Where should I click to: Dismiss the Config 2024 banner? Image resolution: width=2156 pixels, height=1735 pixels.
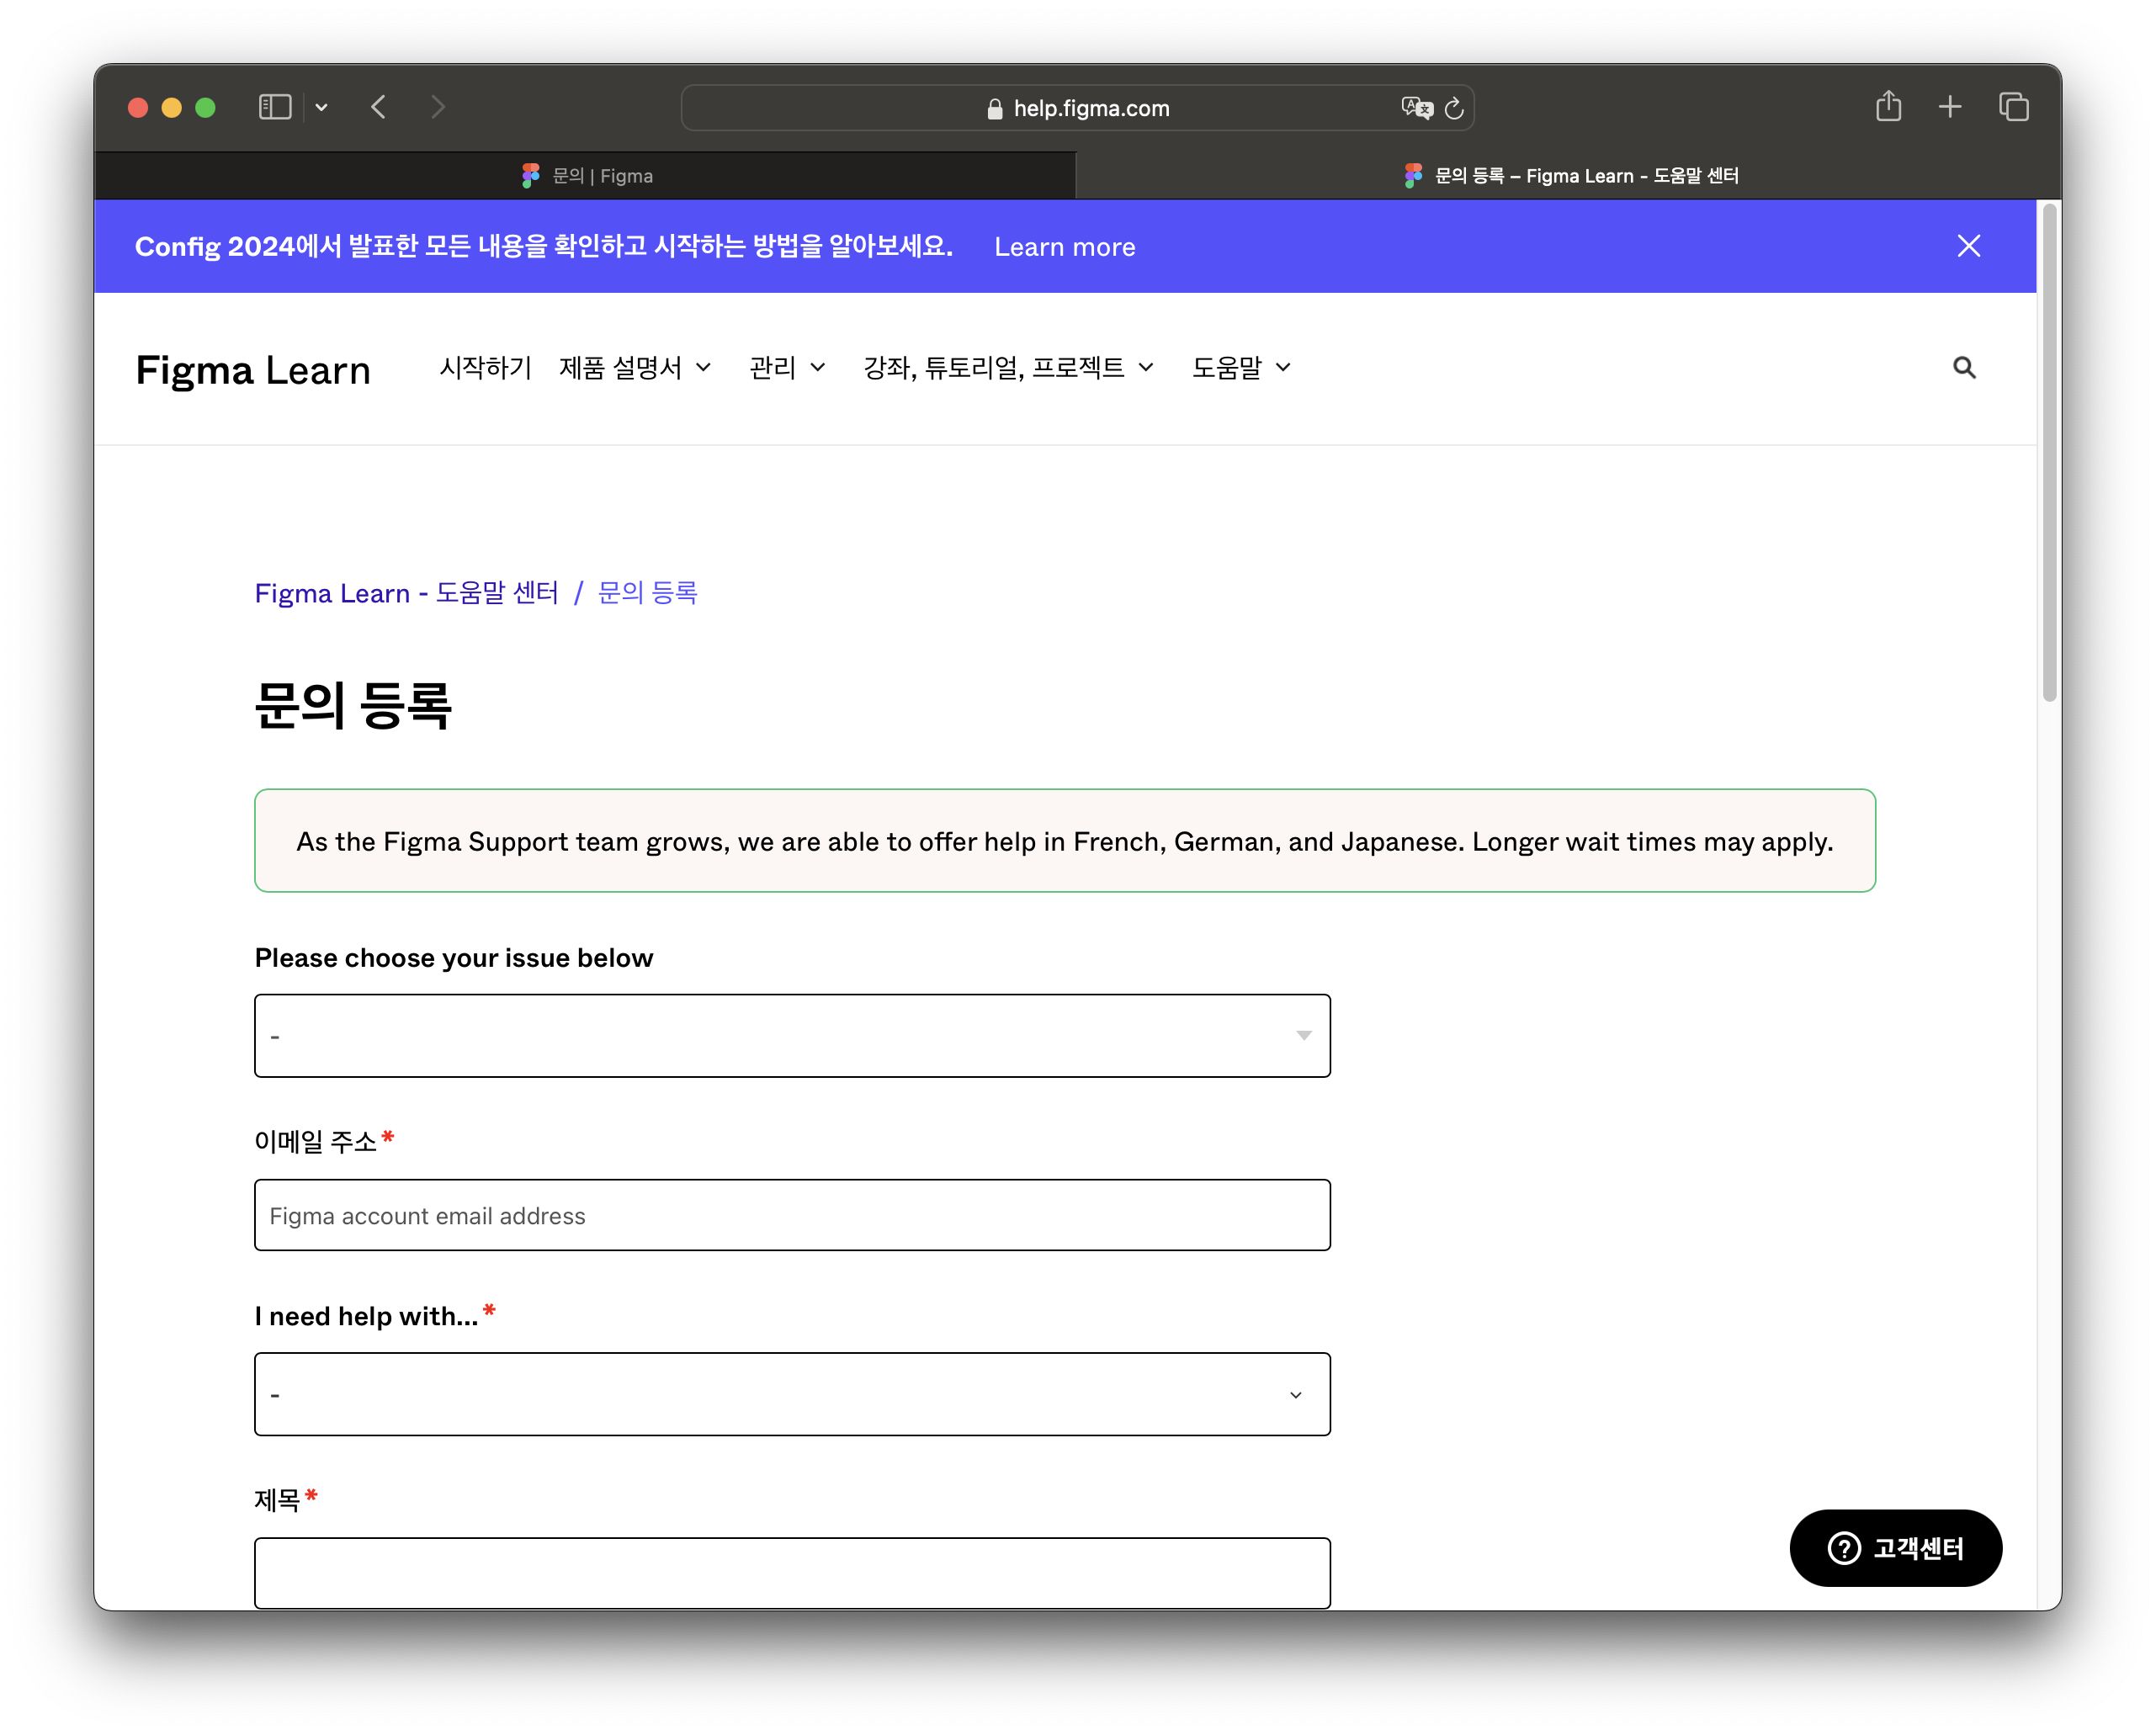(1968, 246)
